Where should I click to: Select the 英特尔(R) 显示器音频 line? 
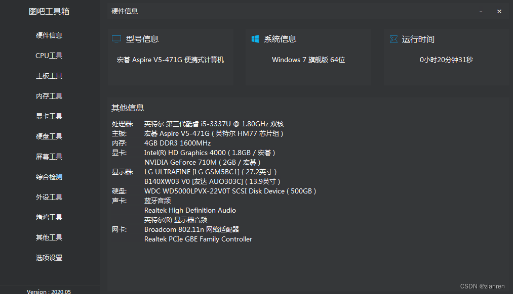176,220
